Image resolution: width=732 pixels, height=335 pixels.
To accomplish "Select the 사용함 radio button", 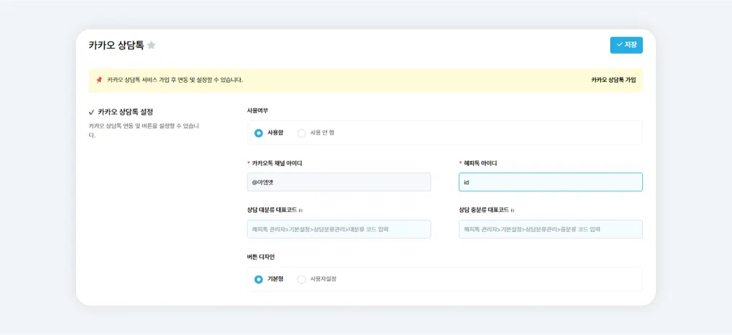I will click(259, 133).
